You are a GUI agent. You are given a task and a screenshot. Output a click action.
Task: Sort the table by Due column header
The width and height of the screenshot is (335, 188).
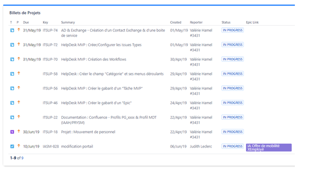pyautogui.click(x=26, y=22)
